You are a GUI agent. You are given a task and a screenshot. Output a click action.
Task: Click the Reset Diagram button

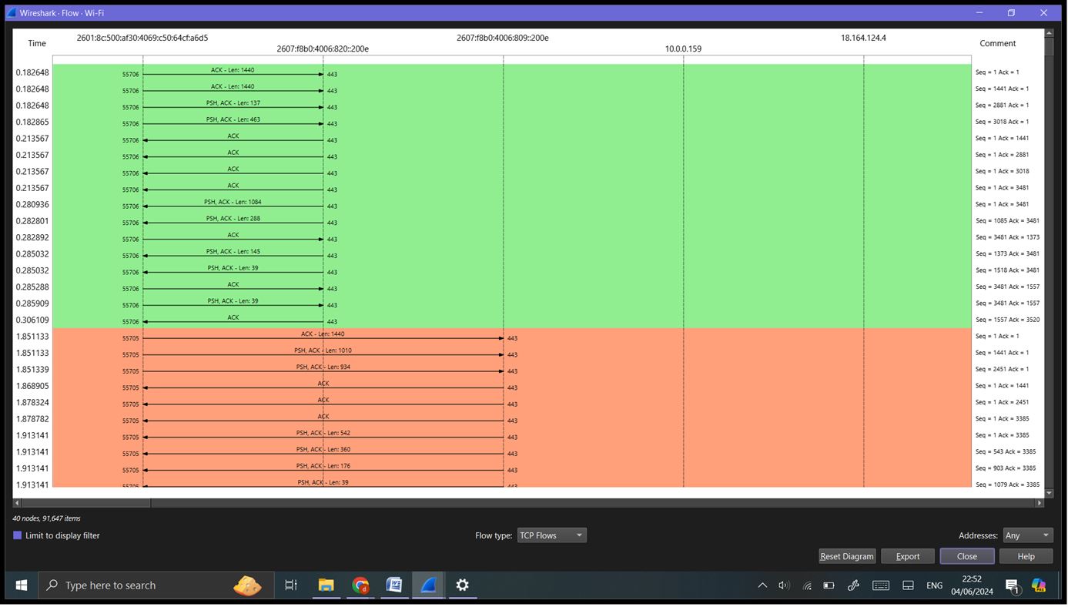tap(846, 555)
